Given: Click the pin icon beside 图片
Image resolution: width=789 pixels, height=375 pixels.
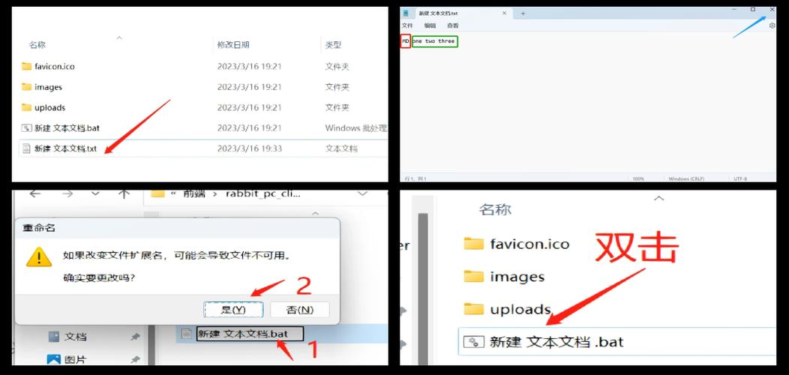Looking at the screenshot, I should (135, 359).
